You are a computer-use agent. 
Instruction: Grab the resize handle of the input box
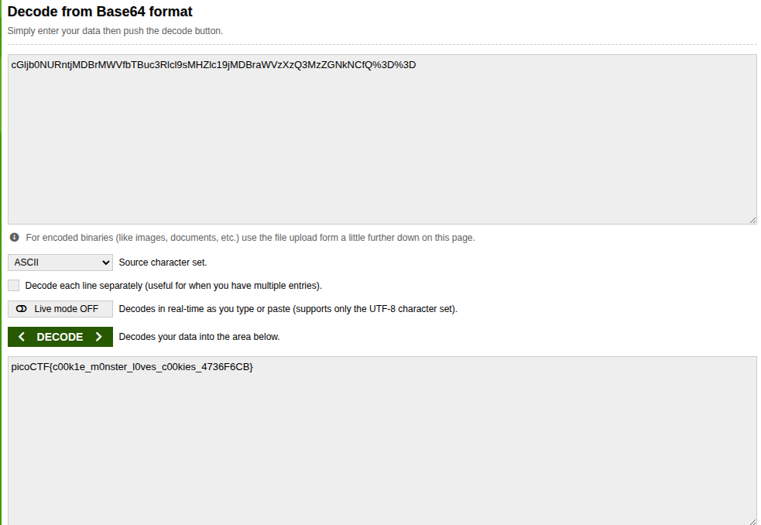click(x=752, y=220)
